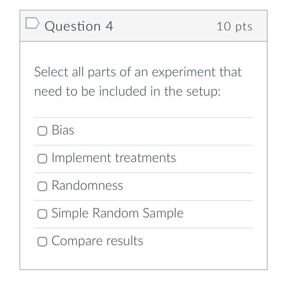Image resolution: width=287 pixels, height=287 pixels.
Task: Click the "Question 4" heading
Action: coord(79,26)
